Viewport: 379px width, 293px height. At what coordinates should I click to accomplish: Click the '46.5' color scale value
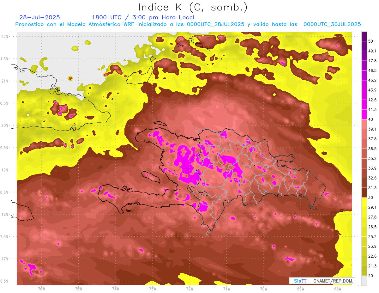pyautogui.click(x=372, y=70)
